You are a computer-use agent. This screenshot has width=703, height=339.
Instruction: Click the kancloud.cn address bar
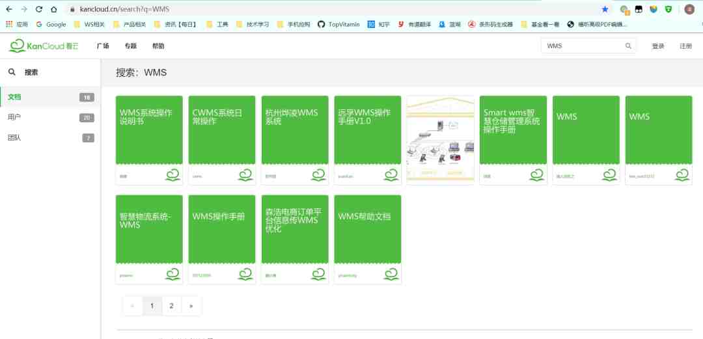(332, 9)
